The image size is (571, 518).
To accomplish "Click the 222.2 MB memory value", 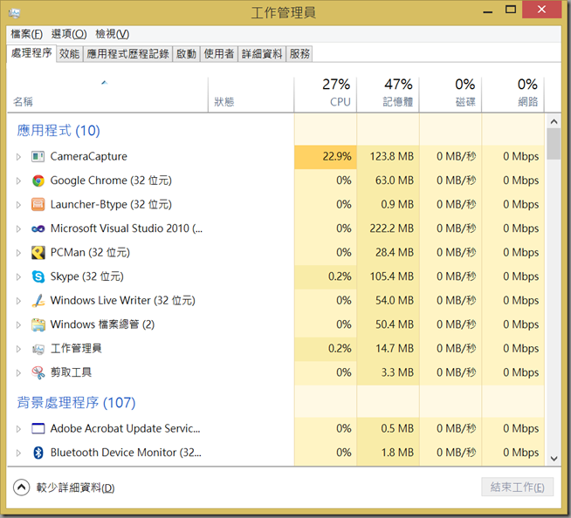I will tap(392, 228).
